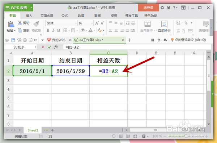The image size is (217, 143).
Task: Switch to 页面布局 tab
Action: coord(47,16)
